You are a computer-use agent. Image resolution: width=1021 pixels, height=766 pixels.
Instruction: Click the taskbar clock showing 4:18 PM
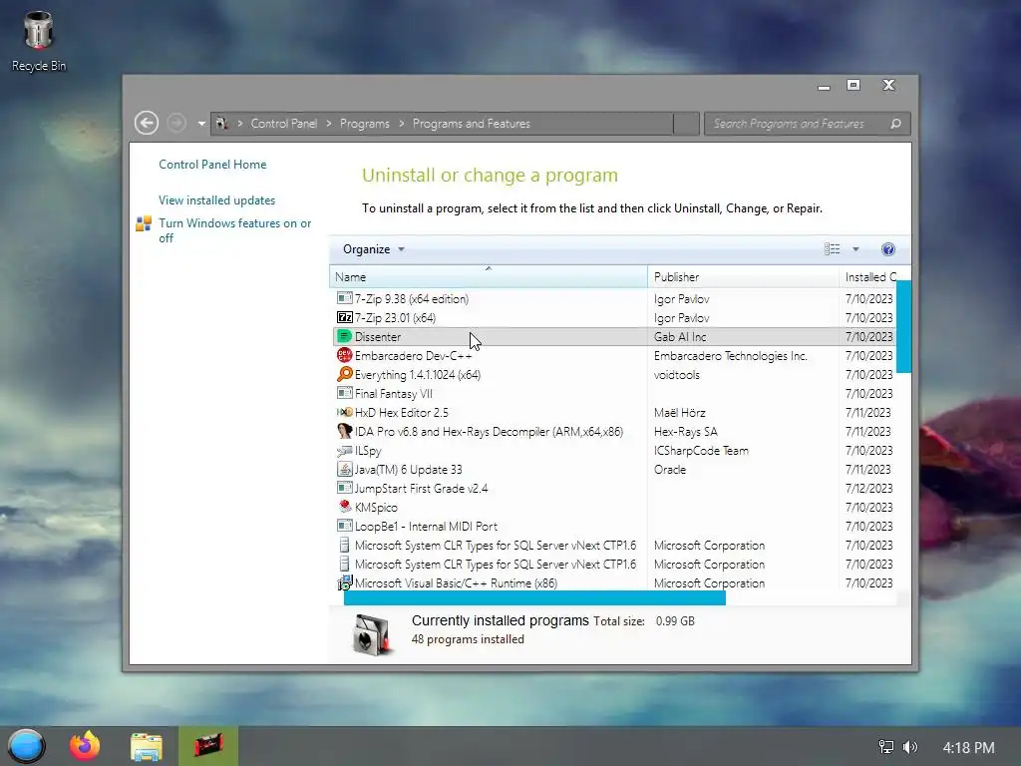tap(969, 747)
